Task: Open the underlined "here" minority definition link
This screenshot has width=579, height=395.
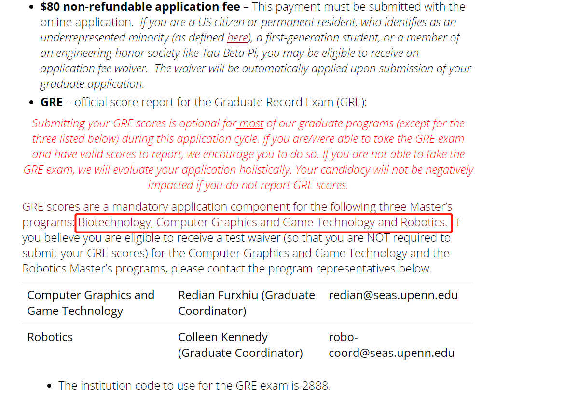Action: (x=237, y=38)
